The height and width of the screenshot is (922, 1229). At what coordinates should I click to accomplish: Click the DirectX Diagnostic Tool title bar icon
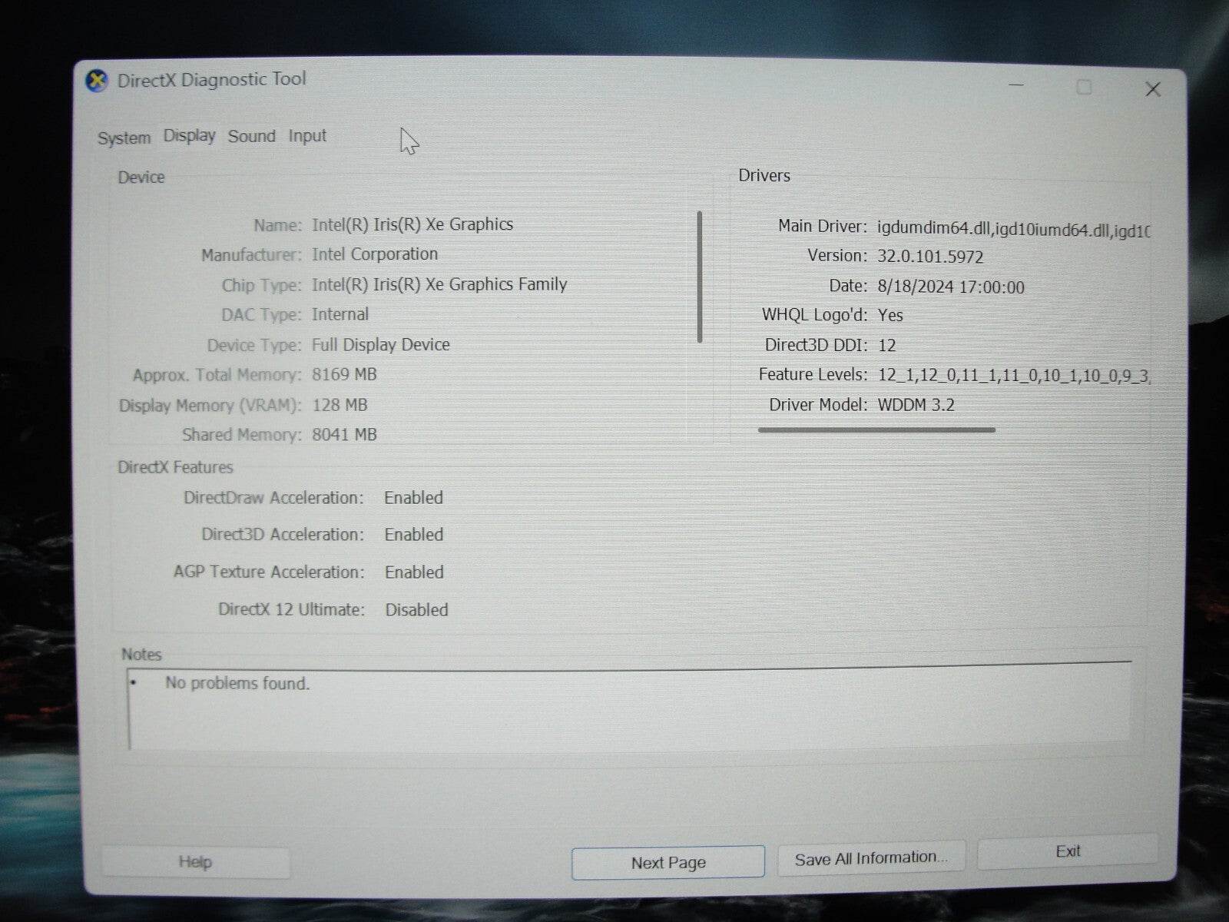(x=98, y=81)
